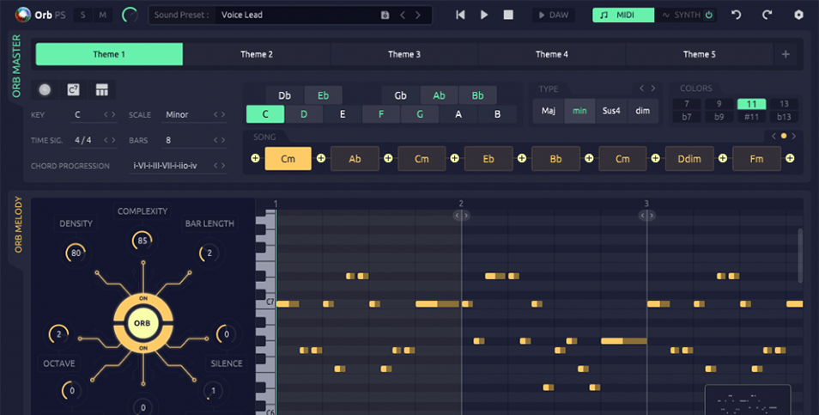Click the C7 chord view icon
819x415 pixels.
pyautogui.click(x=74, y=90)
